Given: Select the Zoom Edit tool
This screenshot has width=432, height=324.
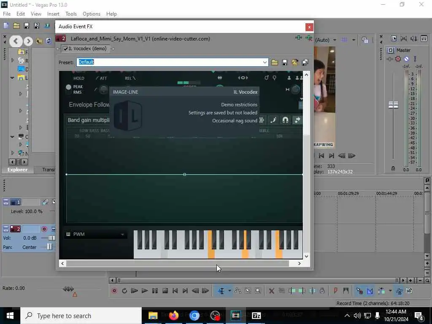Looking at the screenshot, I should pyautogui.click(x=258, y=291).
